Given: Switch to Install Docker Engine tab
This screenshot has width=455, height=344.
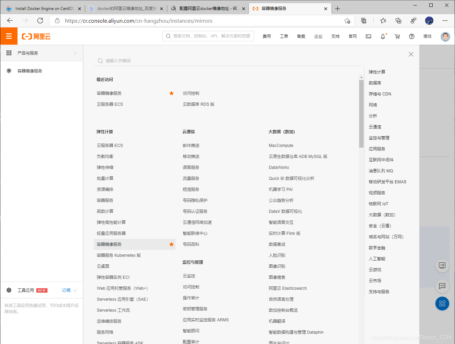Looking at the screenshot, I should pos(44,9).
